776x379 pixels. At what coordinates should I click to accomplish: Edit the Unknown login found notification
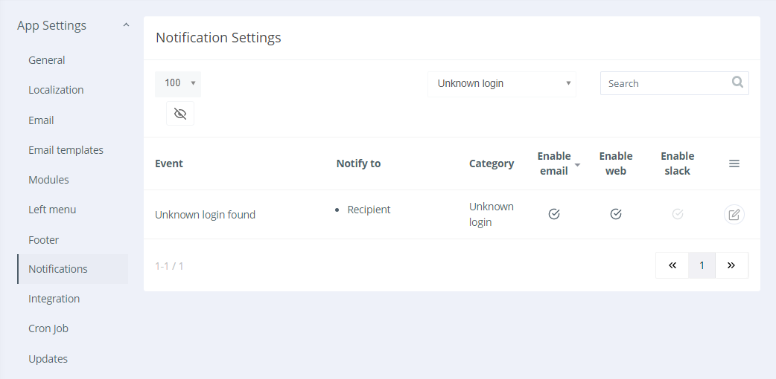734,215
